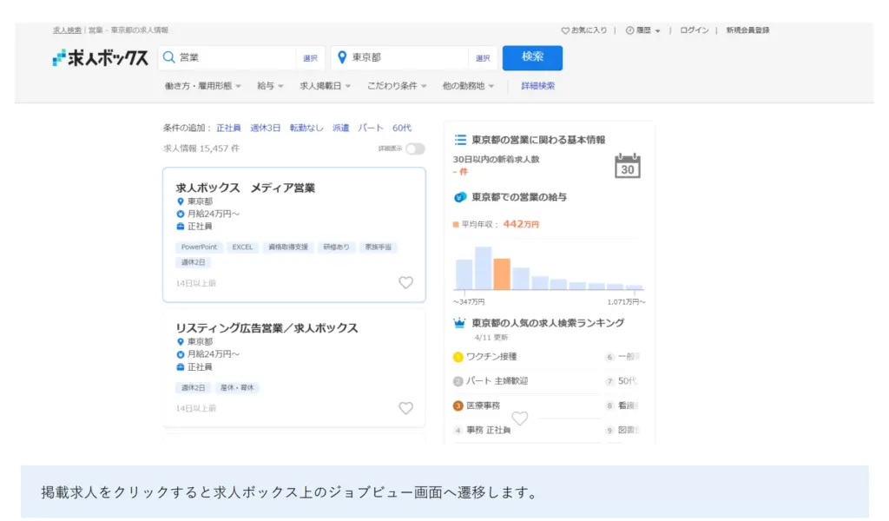
Task: Click the EXCEL tag
Action: click(x=243, y=247)
